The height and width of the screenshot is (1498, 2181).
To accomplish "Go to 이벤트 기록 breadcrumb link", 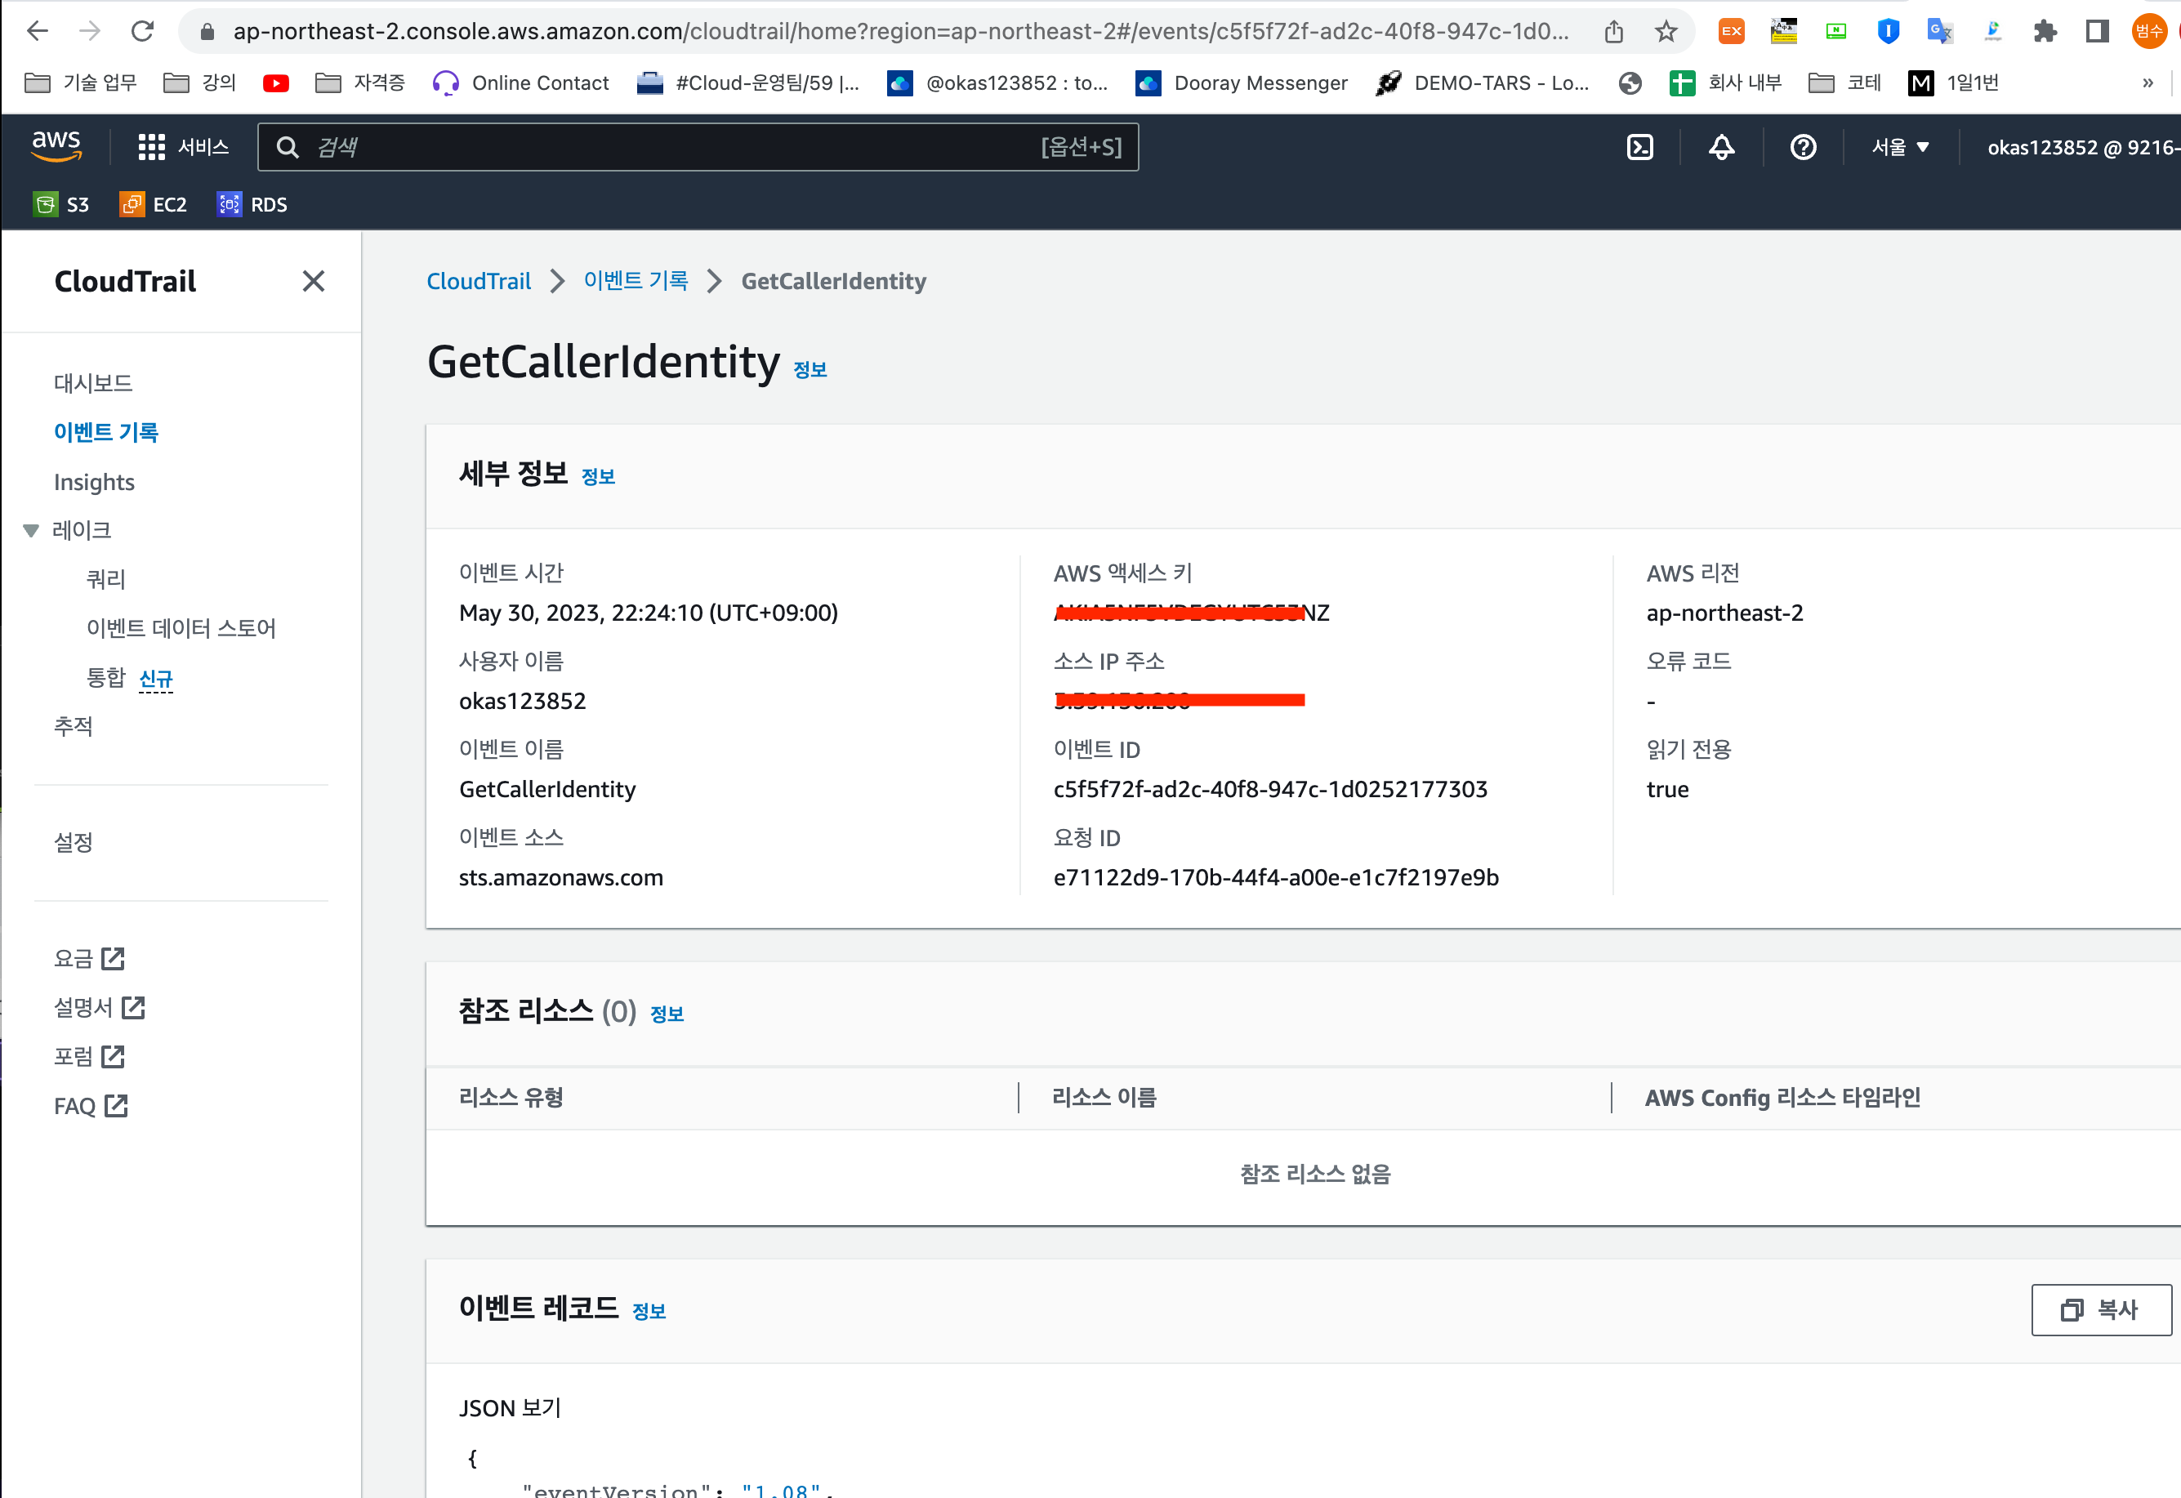I will click(x=636, y=281).
